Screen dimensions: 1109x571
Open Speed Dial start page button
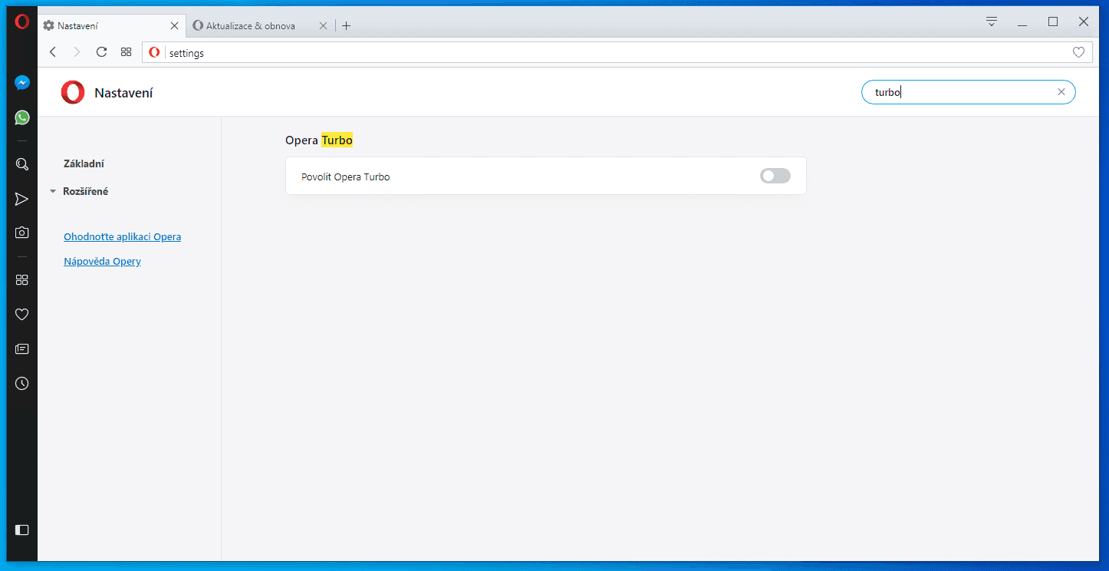(x=127, y=52)
